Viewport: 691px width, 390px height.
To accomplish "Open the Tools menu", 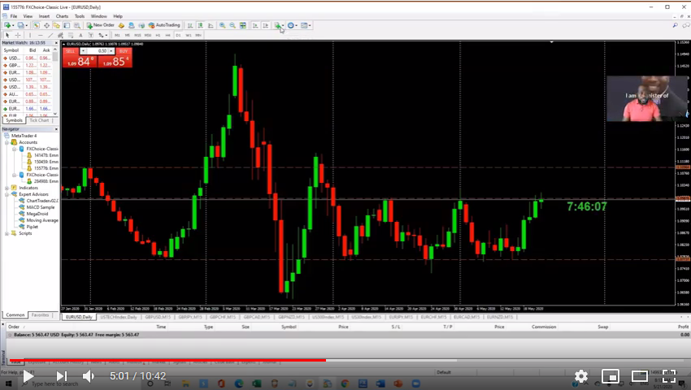I will 80,16.
